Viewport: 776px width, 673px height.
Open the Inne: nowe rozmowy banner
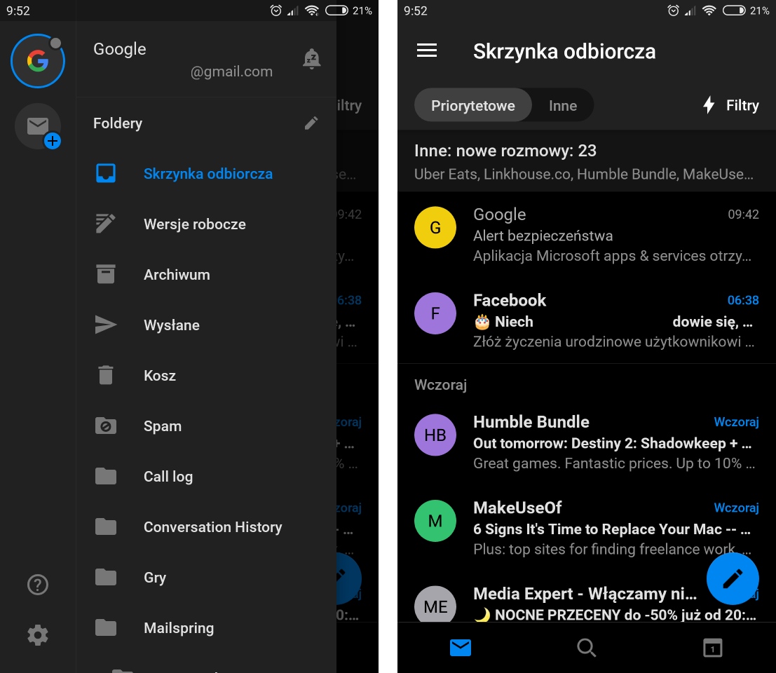click(587, 161)
